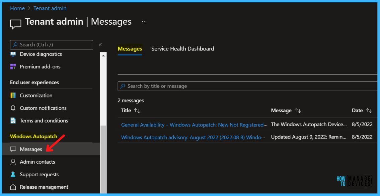Click the Messages speech-bubble icon in sidebar
Viewport: 380px width, 196px height.
click(x=13, y=149)
